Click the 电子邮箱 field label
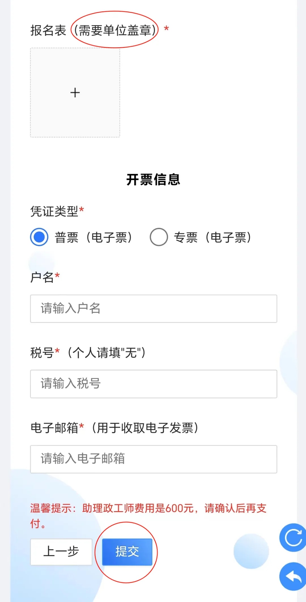This screenshot has width=306, height=602. click(x=54, y=428)
